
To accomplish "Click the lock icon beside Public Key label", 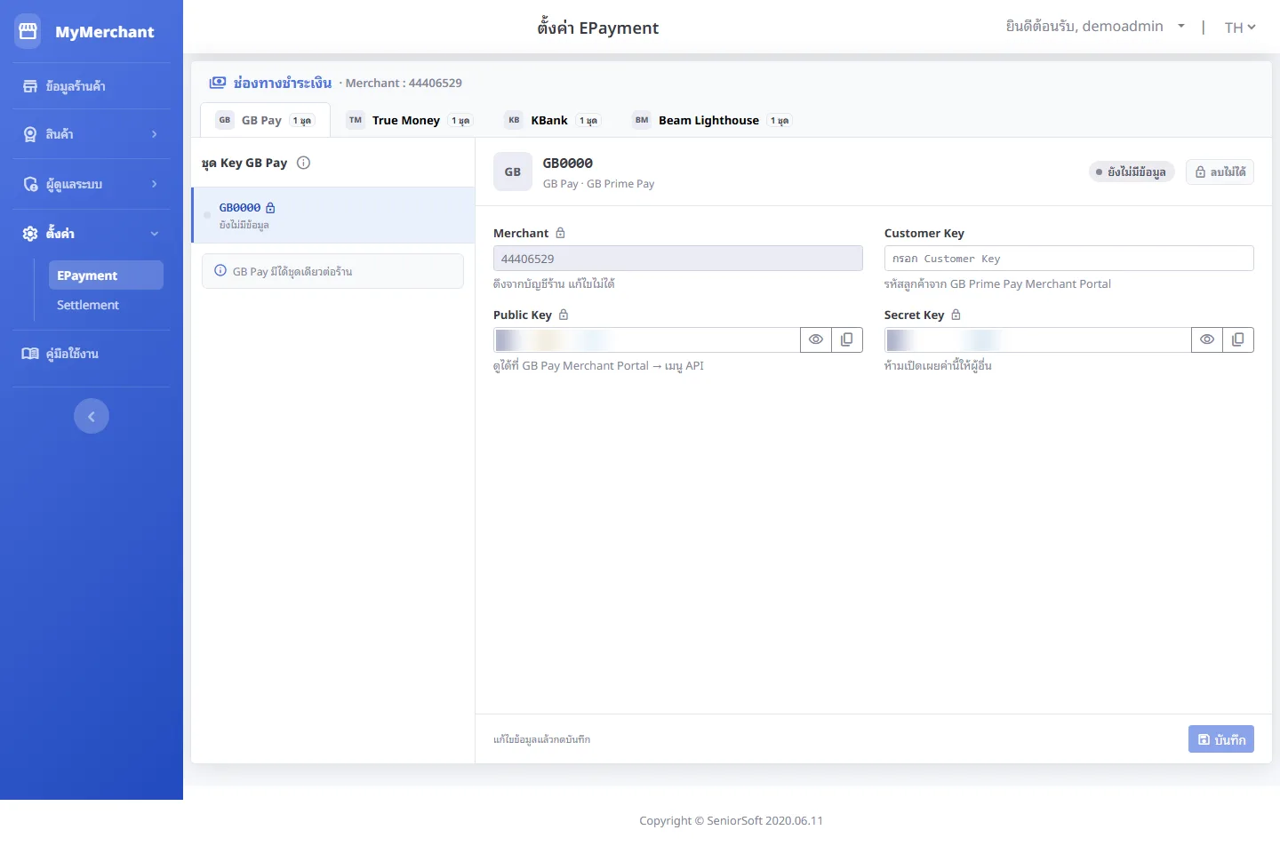I will 564,315.
